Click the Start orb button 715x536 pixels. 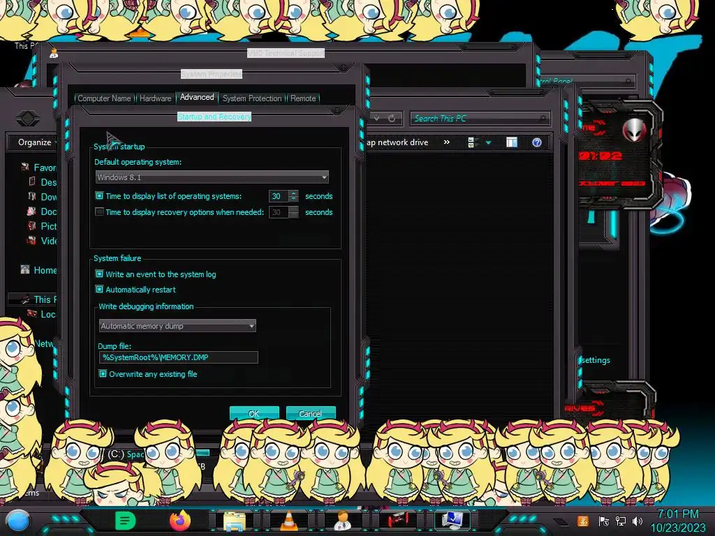coord(18,521)
